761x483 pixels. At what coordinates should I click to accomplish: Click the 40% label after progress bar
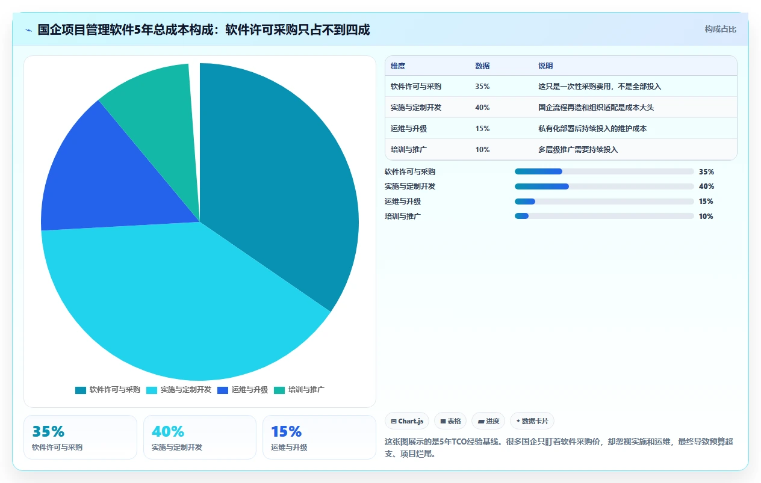pyautogui.click(x=706, y=186)
